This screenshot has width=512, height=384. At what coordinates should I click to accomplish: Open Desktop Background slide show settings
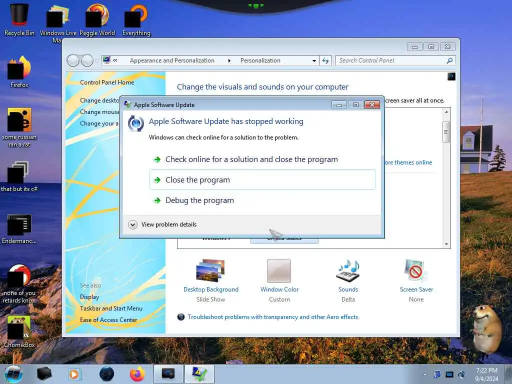click(210, 281)
